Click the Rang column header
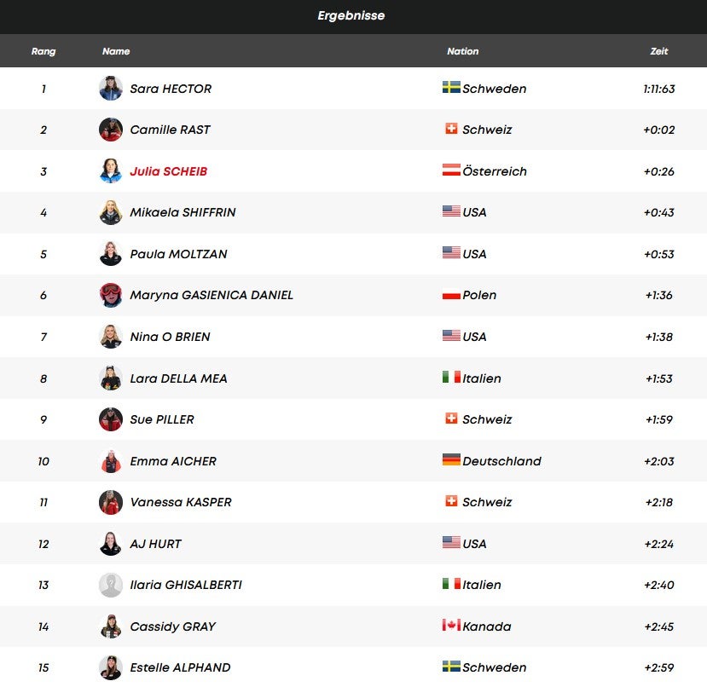The width and height of the screenshot is (707, 687). (x=43, y=51)
